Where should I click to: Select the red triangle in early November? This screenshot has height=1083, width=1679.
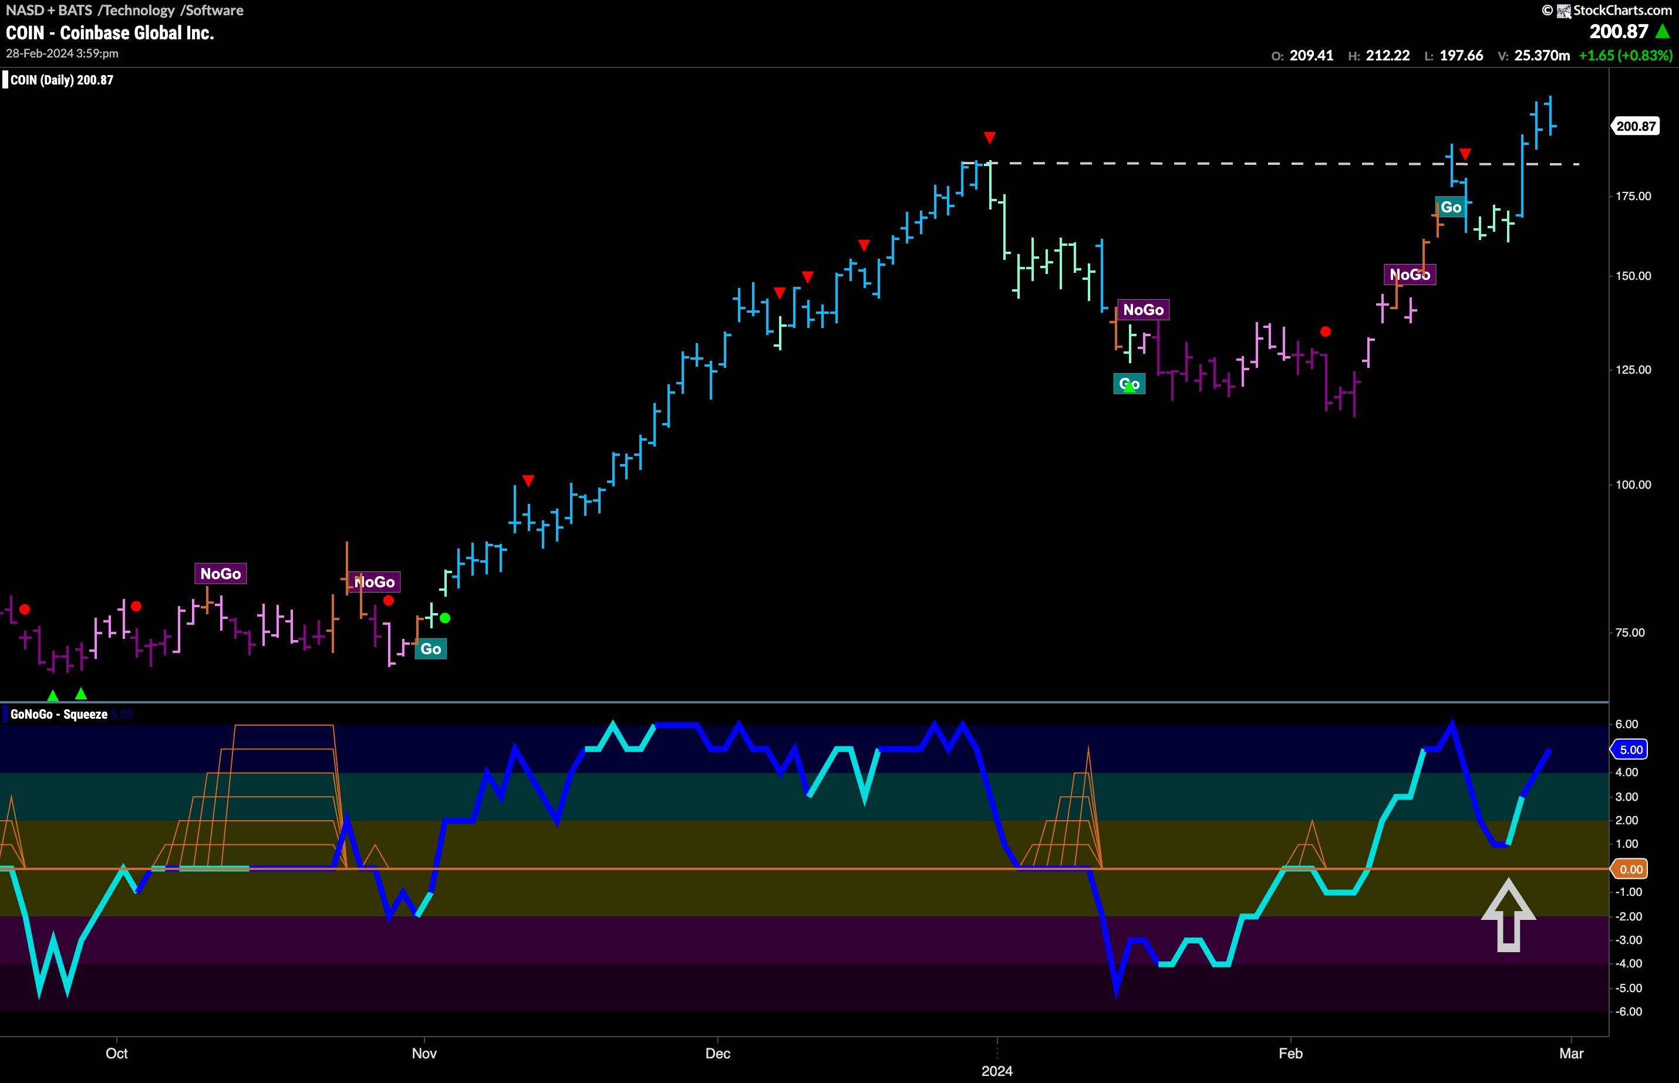pyautogui.click(x=528, y=481)
